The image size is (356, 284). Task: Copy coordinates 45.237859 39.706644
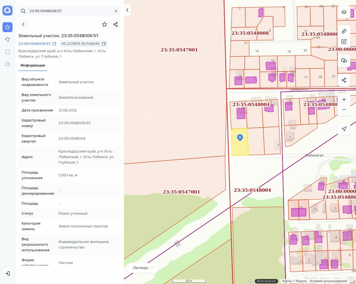pos(104,44)
